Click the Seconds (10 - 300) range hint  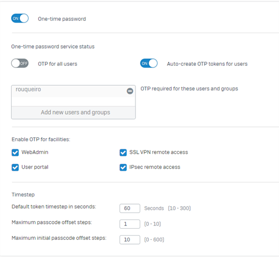pyautogui.click(x=168, y=208)
